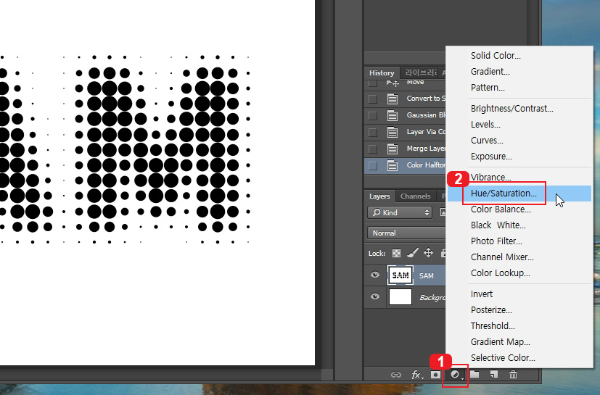Image resolution: width=600 pixels, height=395 pixels.
Task: Choose Gradient from the adjustment menu
Action: click(490, 72)
